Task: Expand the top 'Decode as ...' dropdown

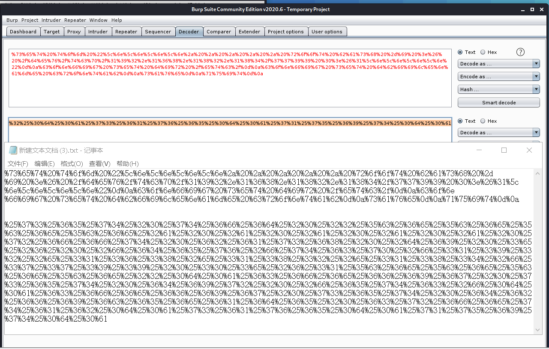Action: pyautogui.click(x=498, y=64)
